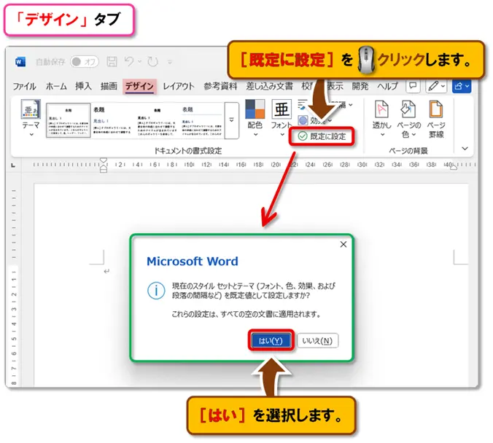This screenshot has height=443, width=493.
Task: Open the 配色 (Colors) palette dropdown
Action: pyautogui.click(x=255, y=118)
